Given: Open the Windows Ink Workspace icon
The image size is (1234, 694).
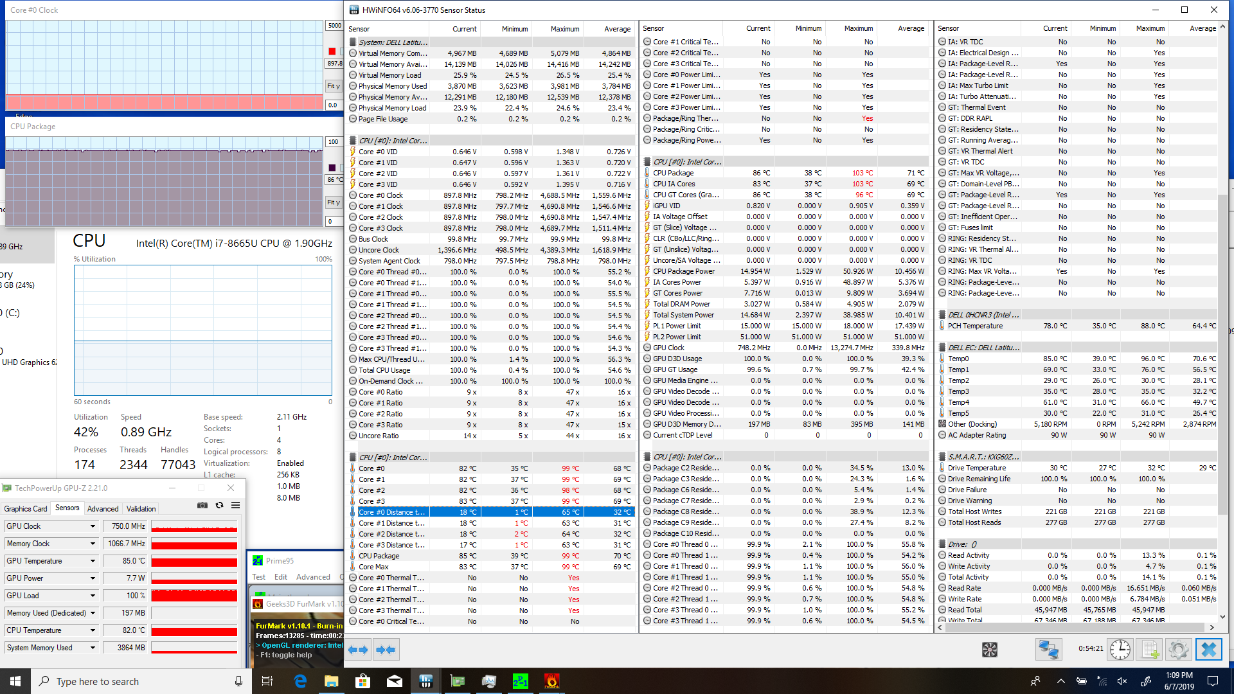Looking at the screenshot, I should 1145,681.
